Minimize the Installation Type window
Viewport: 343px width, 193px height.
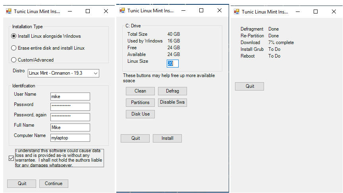[70, 11]
